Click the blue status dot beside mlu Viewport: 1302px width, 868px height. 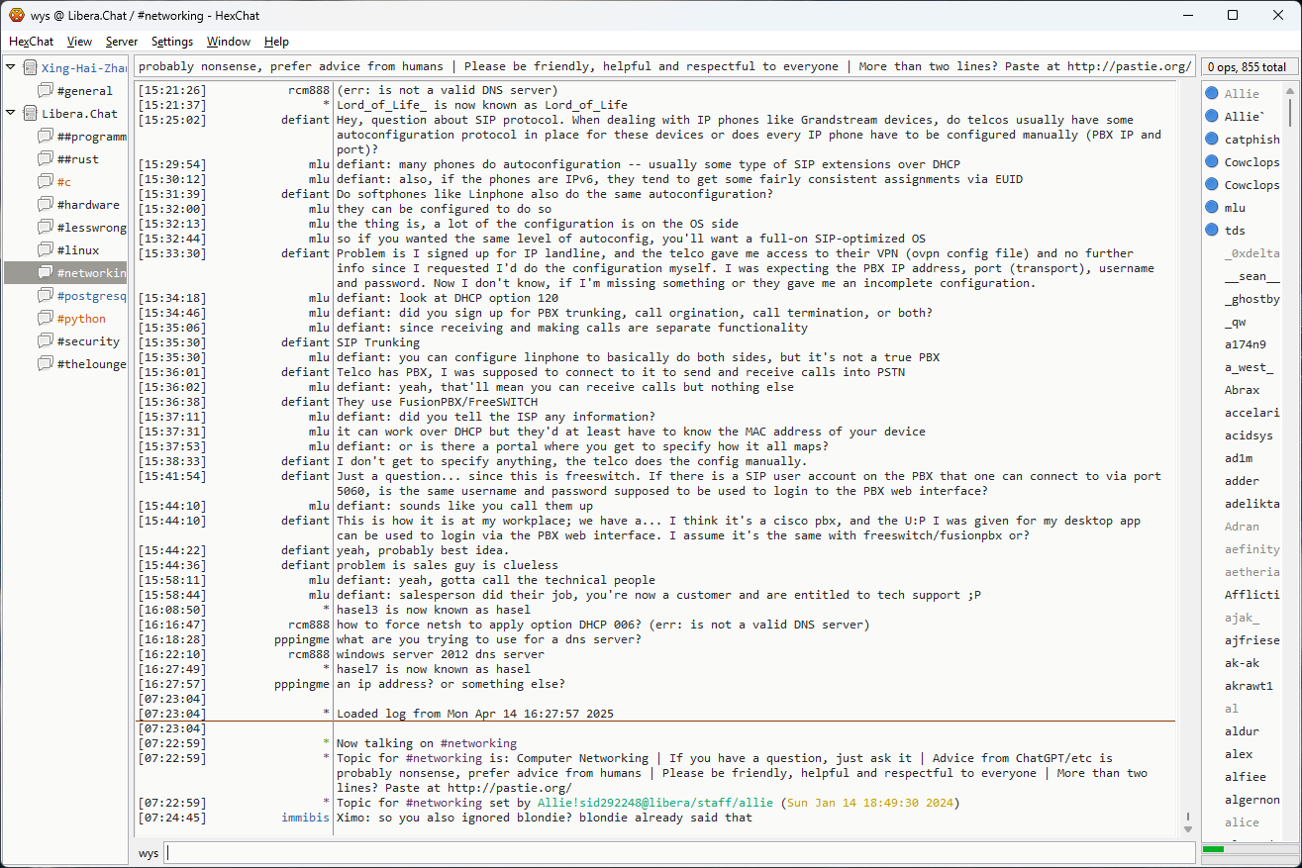(x=1211, y=208)
